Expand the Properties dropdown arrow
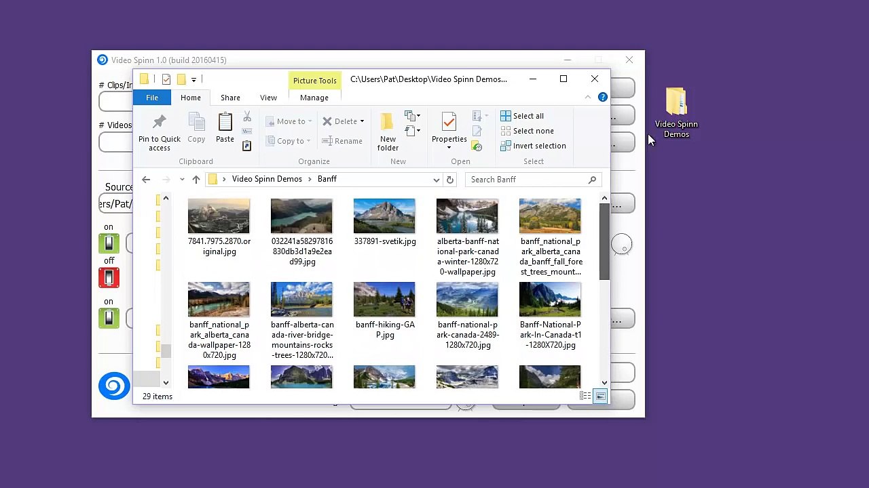869x488 pixels. pos(449,148)
